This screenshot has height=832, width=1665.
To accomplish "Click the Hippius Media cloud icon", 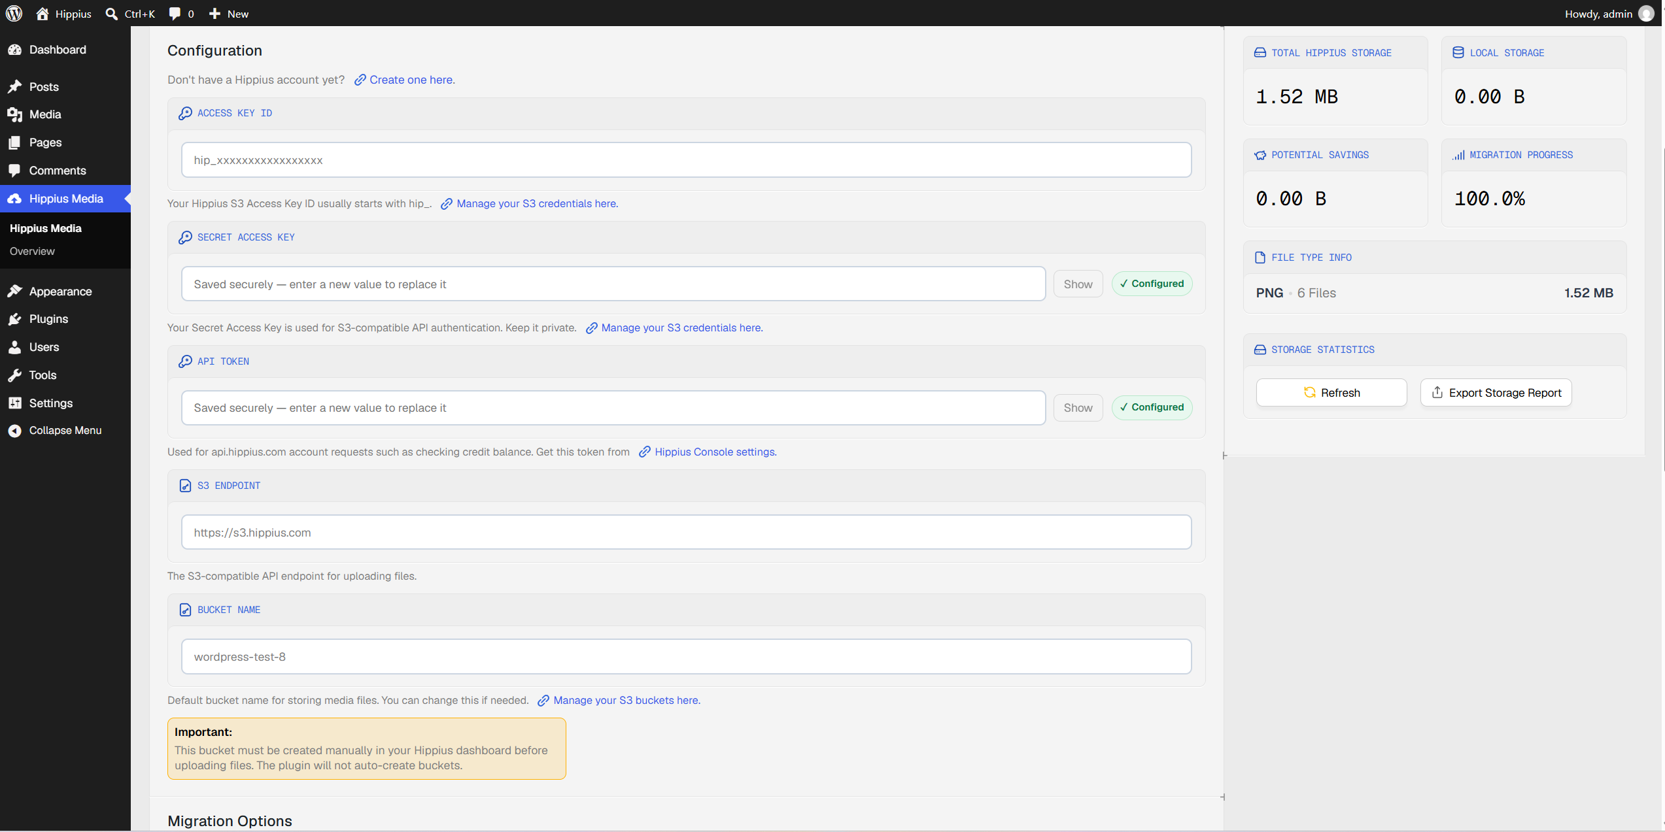I will coord(15,199).
